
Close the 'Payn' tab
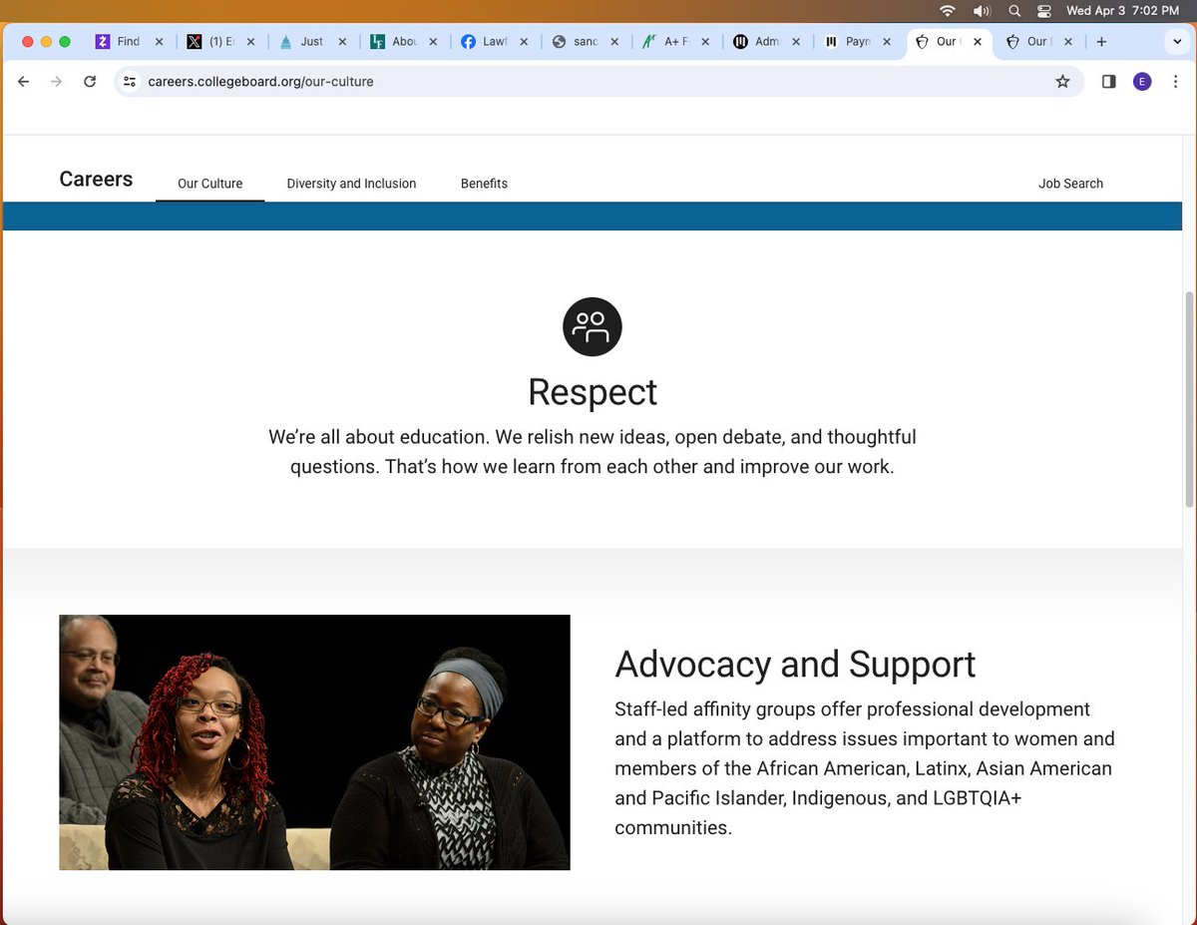tap(888, 42)
